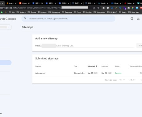Click the blue M extension icon
This screenshot has width=142, height=117.
pyautogui.click(x=137, y=8)
